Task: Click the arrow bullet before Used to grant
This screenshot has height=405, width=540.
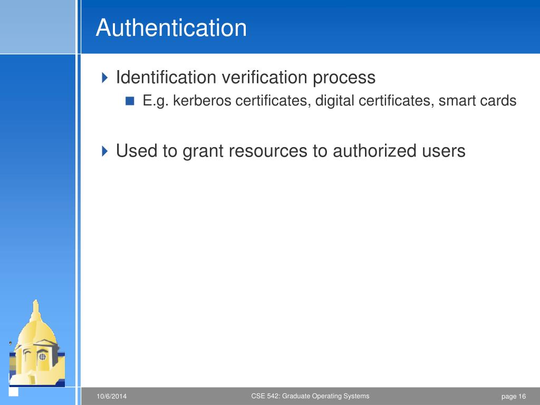Action: click(x=105, y=151)
